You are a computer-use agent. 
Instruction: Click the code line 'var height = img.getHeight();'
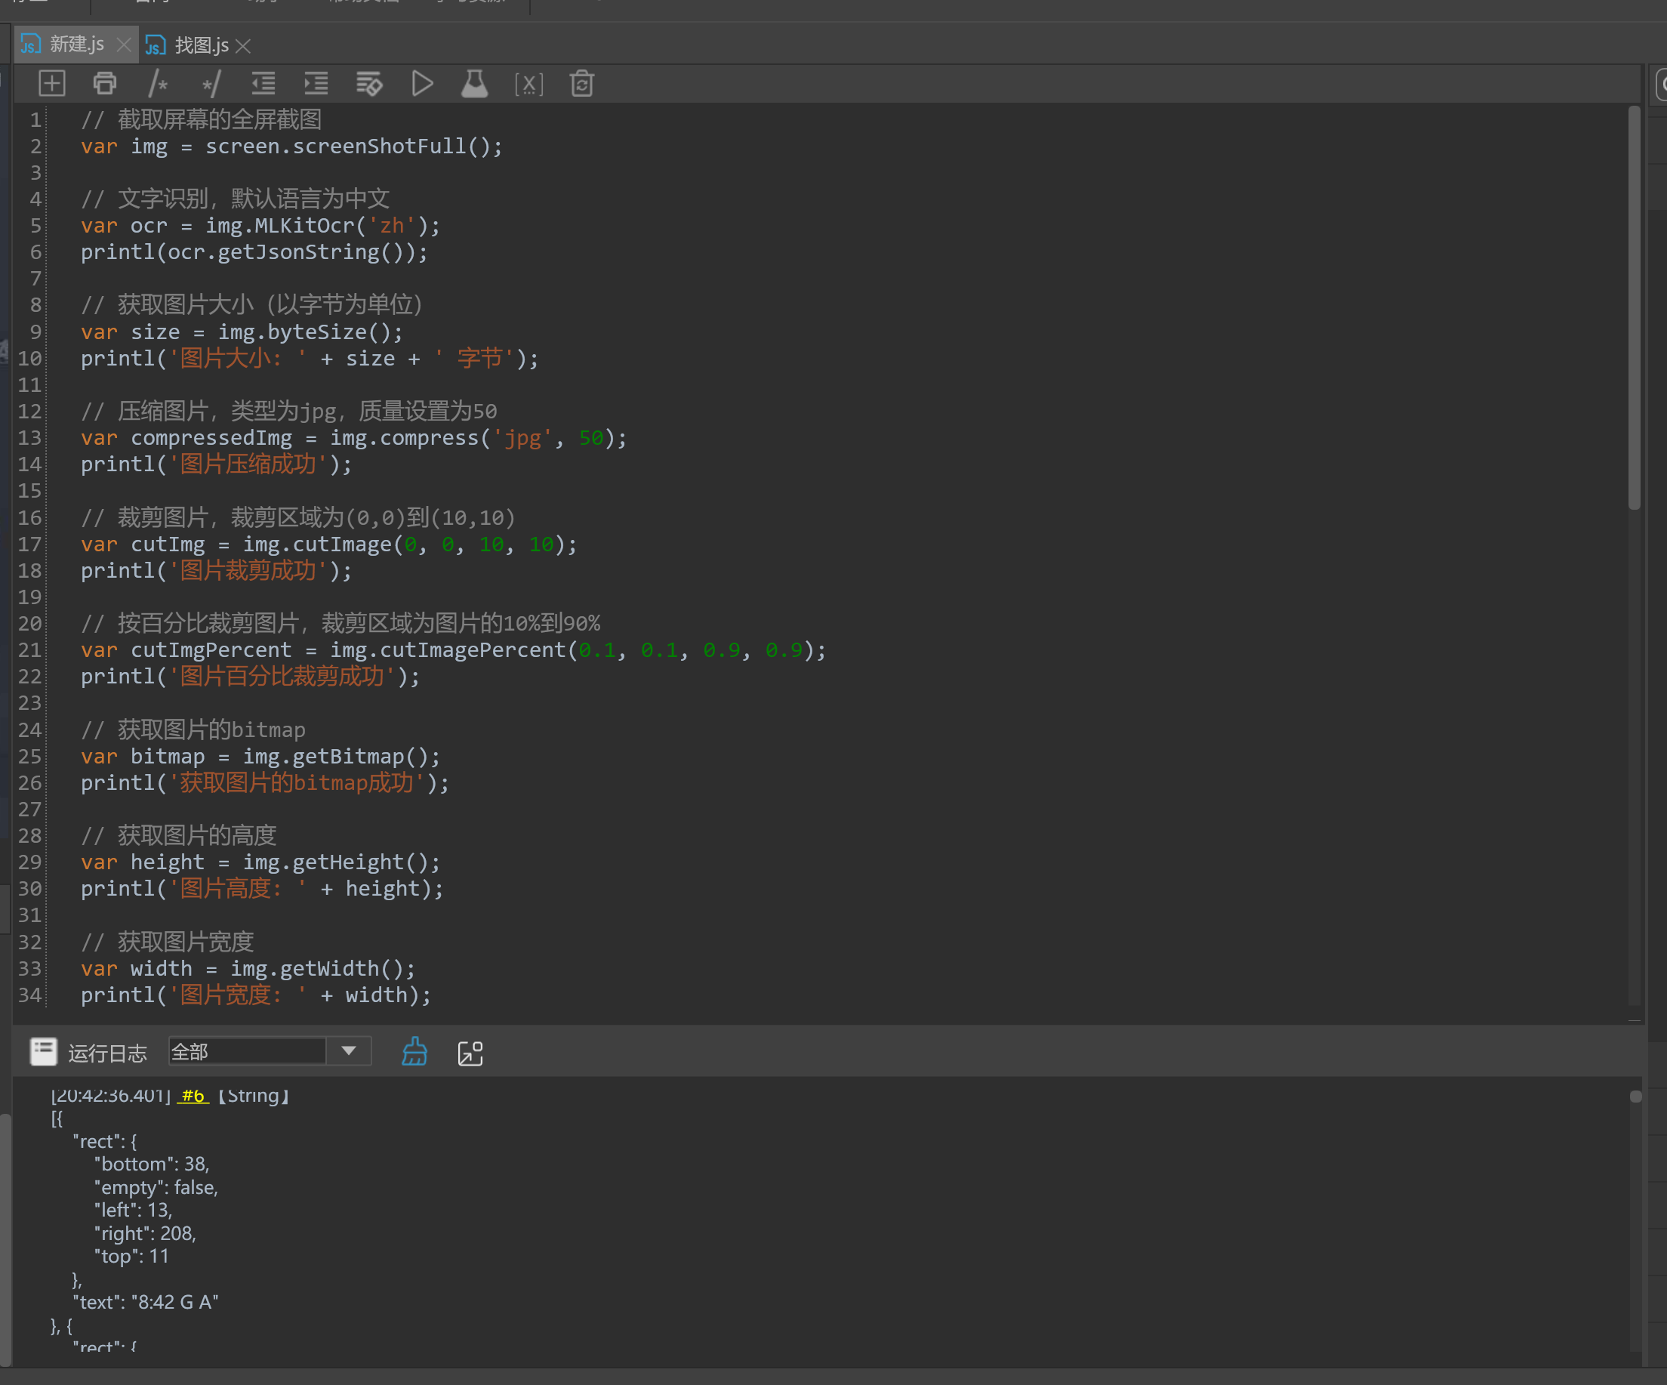point(260,862)
